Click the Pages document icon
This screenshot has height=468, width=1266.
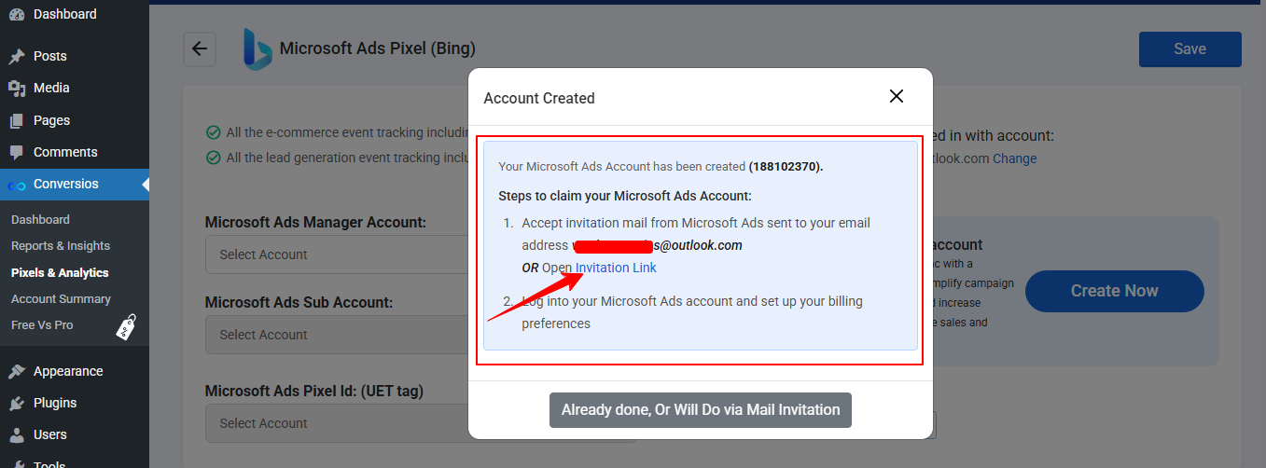[x=16, y=120]
